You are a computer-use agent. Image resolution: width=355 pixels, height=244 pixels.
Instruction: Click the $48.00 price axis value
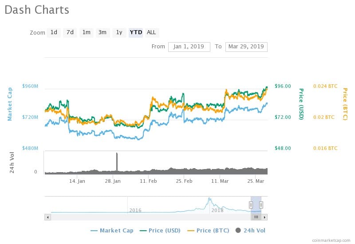(283, 148)
